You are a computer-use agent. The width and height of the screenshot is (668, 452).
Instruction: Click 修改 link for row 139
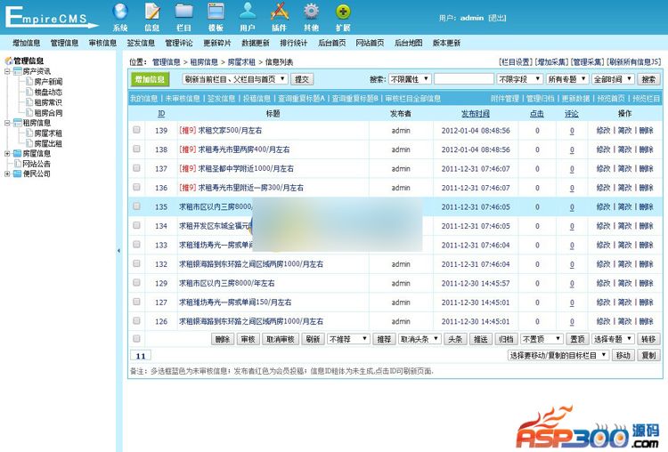pos(603,130)
